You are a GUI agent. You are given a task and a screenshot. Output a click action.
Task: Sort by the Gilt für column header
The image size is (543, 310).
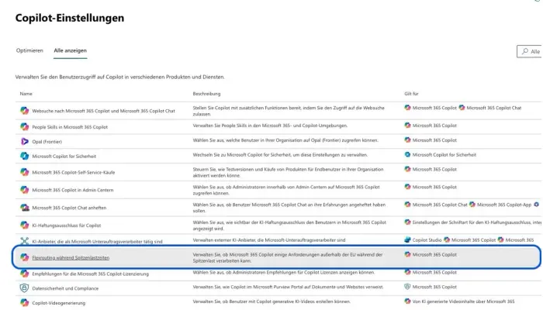pyautogui.click(x=411, y=94)
